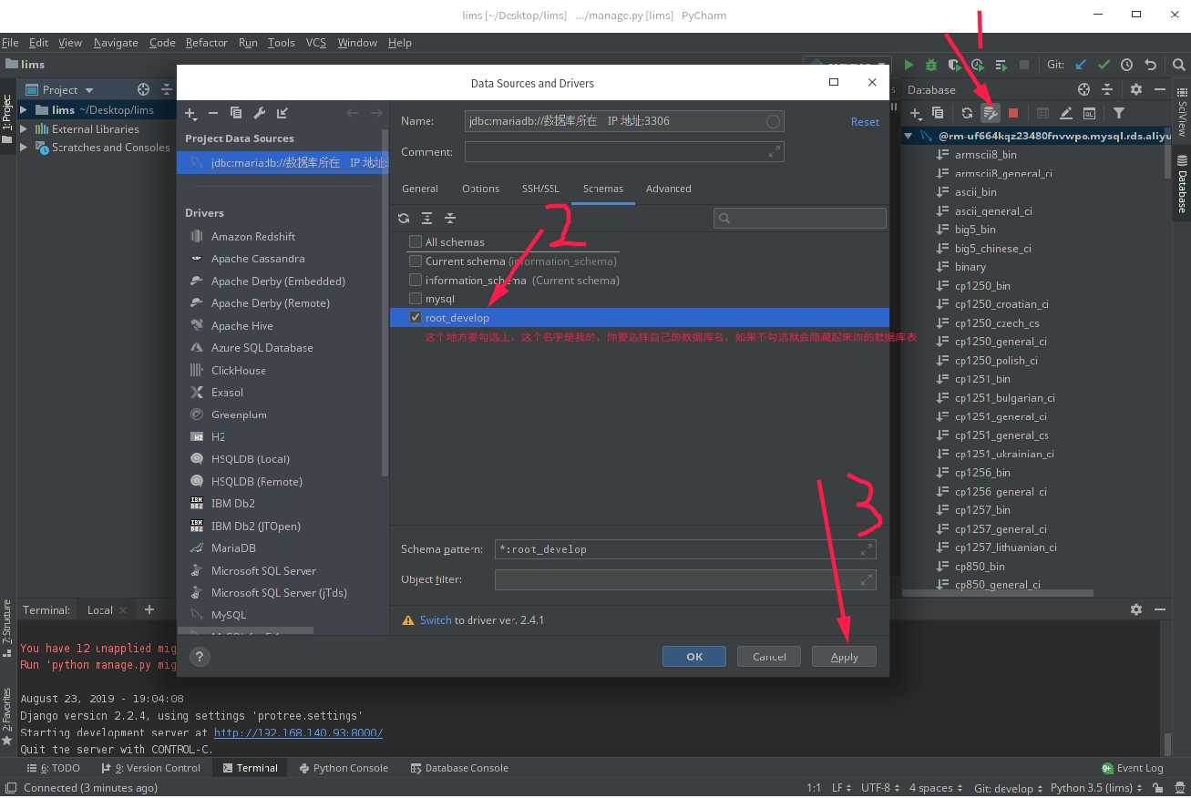
Task: Open the development server URL link
Action: tap(298, 732)
